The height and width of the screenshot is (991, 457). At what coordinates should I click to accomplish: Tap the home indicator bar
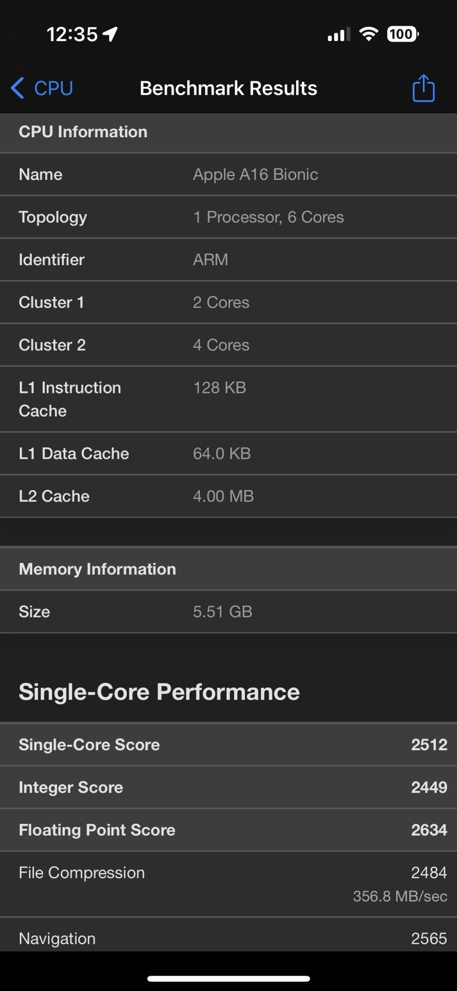[228, 979]
